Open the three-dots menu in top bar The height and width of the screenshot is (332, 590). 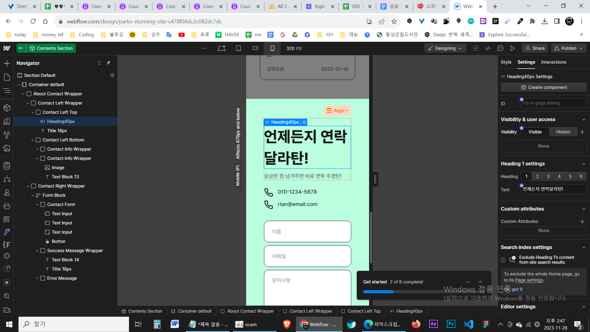(204, 48)
